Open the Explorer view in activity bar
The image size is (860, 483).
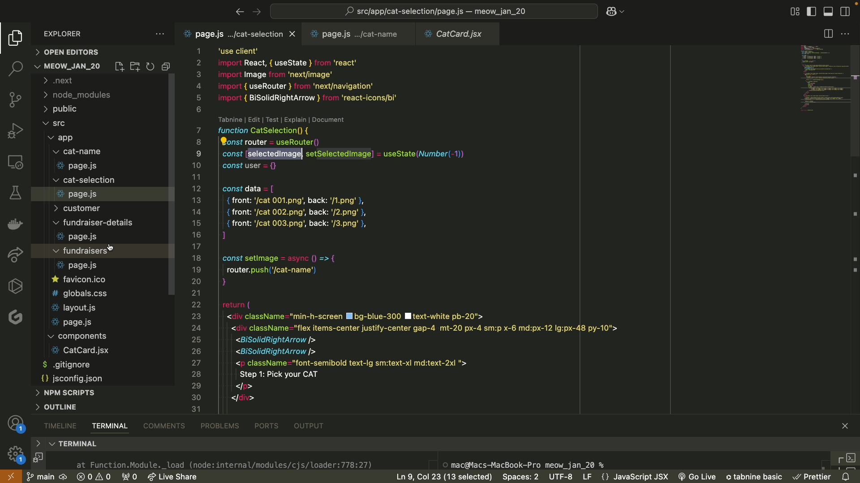point(15,38)
